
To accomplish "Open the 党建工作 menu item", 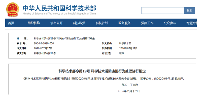I will tap(147, 23).
